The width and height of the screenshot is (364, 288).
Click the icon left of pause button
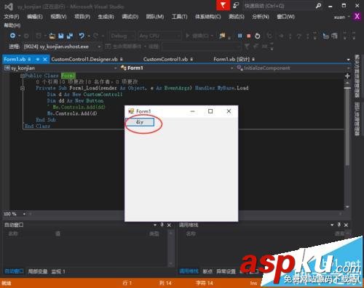222,36
